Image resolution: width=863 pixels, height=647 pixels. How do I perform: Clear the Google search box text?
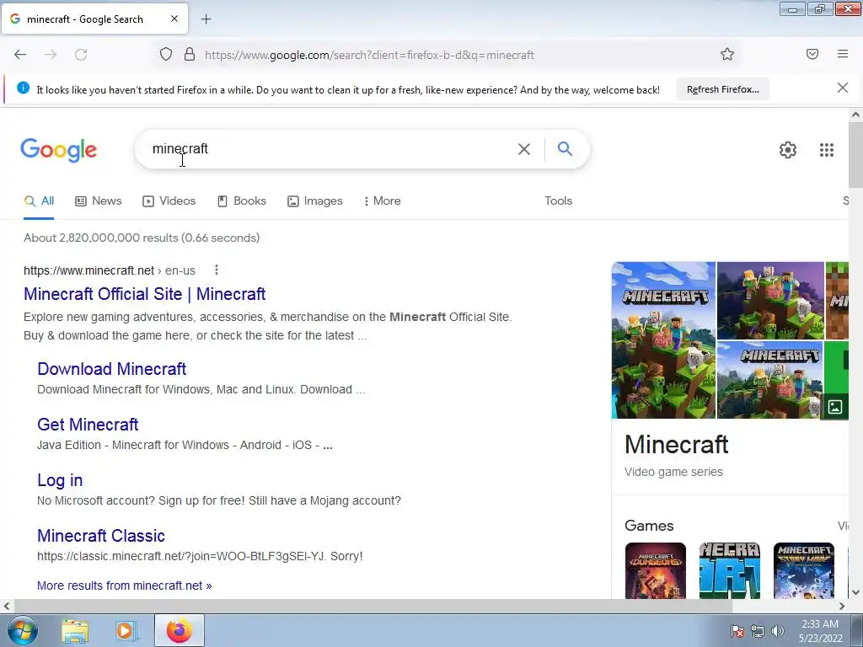[x=524, y=149]
